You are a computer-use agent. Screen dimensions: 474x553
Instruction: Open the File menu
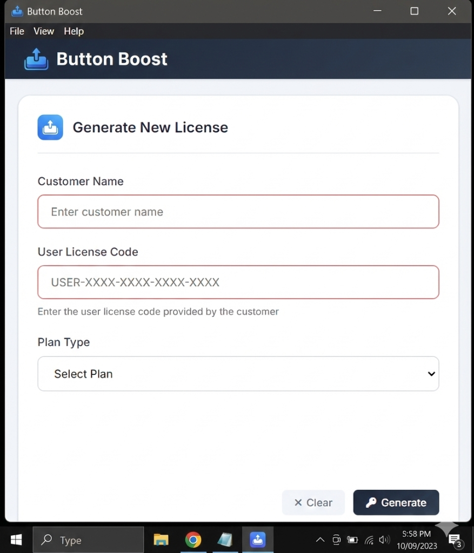tap(16, 31)
